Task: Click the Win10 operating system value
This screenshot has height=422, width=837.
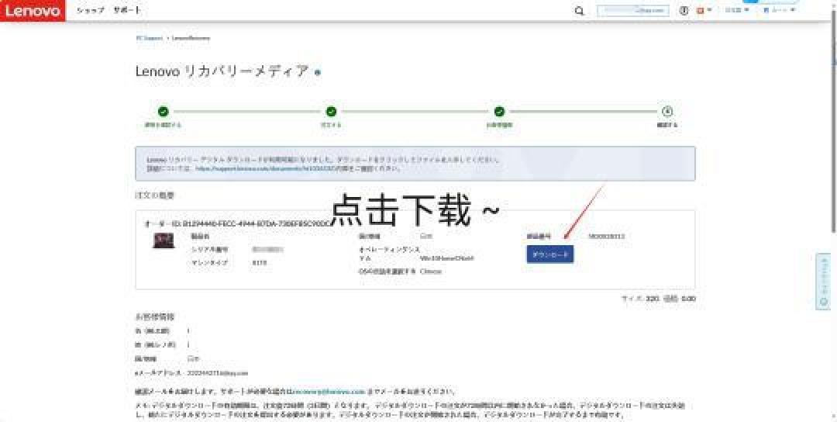Action: 447,258
